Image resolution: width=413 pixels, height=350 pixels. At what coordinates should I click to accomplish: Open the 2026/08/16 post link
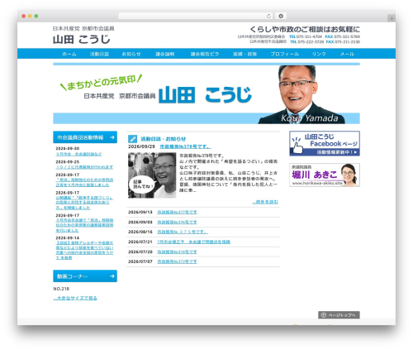click(183, 232)
